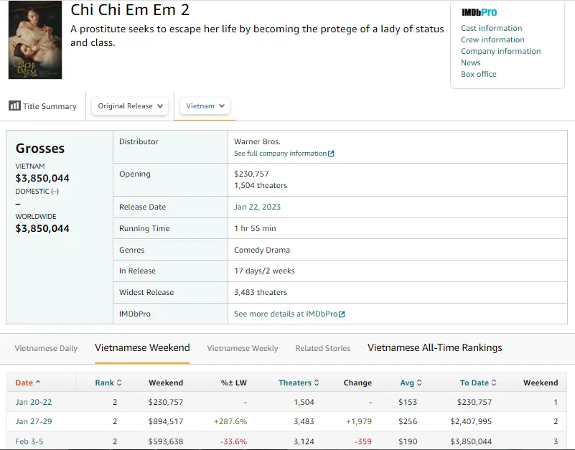Switch to the Vietnamese Daily tab

46,348
